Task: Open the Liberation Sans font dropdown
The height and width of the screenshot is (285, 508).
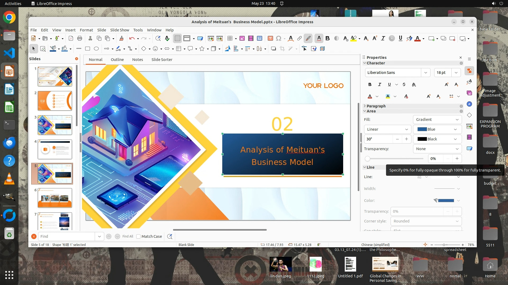Action: click(425, 73)
